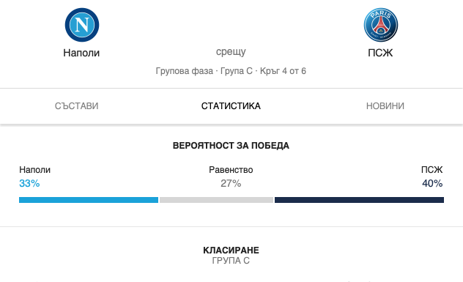Click the dark navy PSG probability bar
This screenshot has height=282, width=463.
point(359,200)
